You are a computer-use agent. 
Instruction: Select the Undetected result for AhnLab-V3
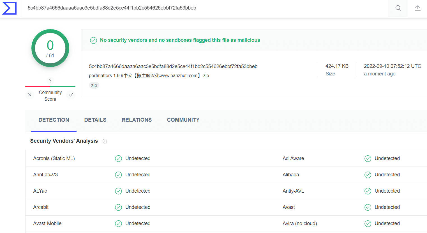[x=138, y=175]
